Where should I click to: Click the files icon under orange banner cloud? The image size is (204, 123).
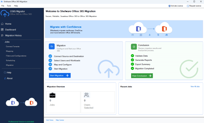coord(158,35)
